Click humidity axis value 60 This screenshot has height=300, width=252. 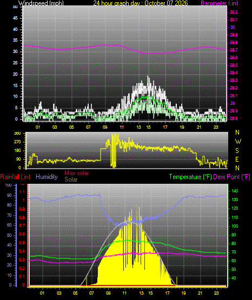(9, 225)
